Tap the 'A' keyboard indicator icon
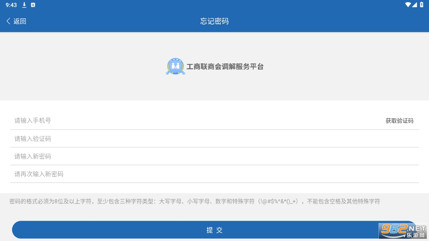This screenshot has width=429, height=241. (33, 5)
